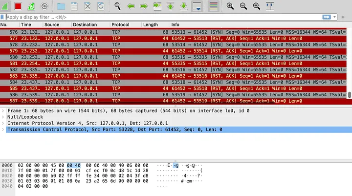
Task: Click ASCII text '#·em' in hex pane
Action: [x=186, y=181]
